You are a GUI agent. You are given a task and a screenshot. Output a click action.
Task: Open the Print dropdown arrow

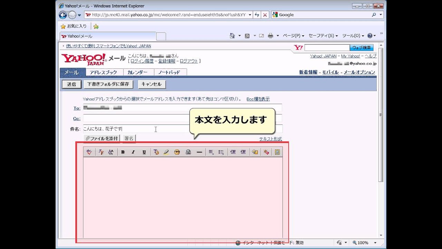pos(278,36)
